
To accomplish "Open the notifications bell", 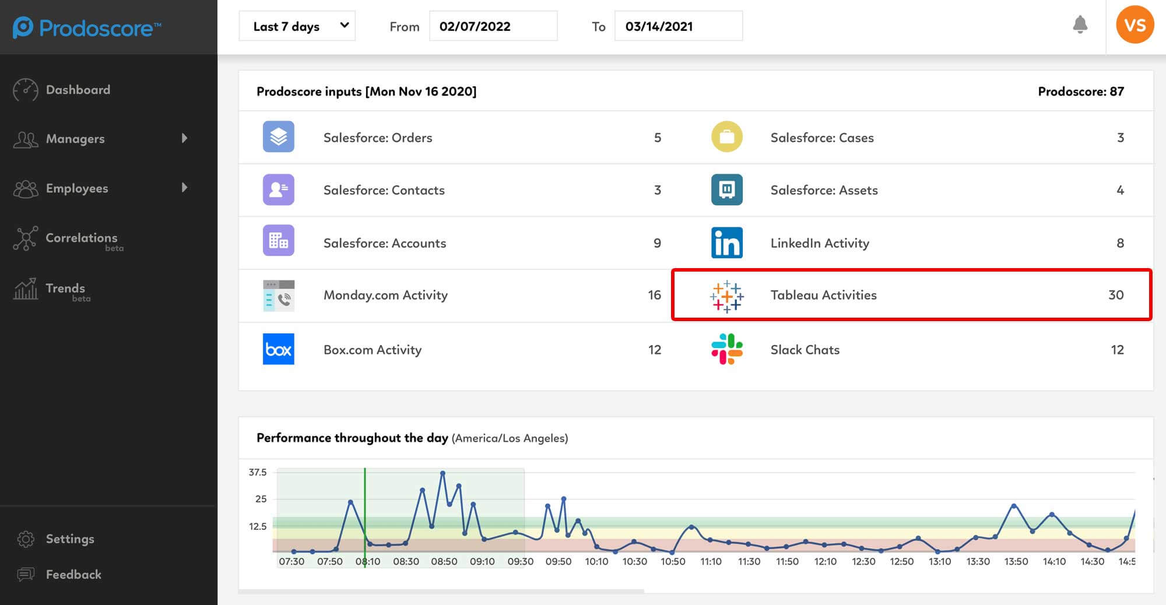I will (x=1080, y=24).
